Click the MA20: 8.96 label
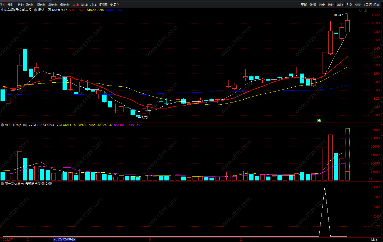The width and height of the screenshot is (383, 242). pos(95,10)
